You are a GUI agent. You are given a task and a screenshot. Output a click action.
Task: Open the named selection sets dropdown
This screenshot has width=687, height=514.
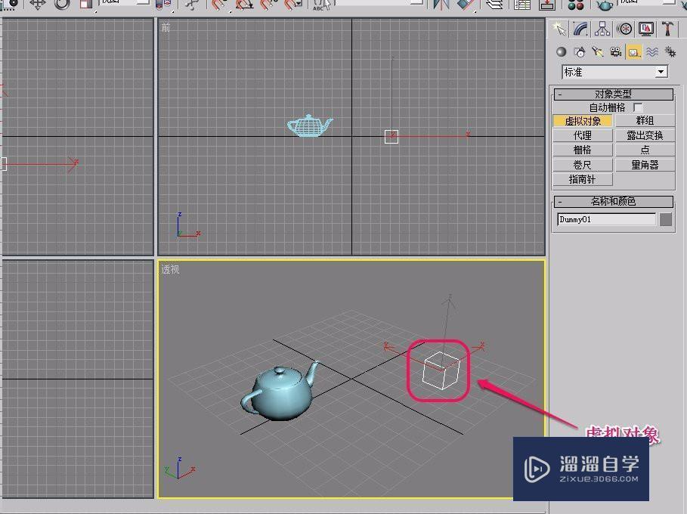coord(379,2)
